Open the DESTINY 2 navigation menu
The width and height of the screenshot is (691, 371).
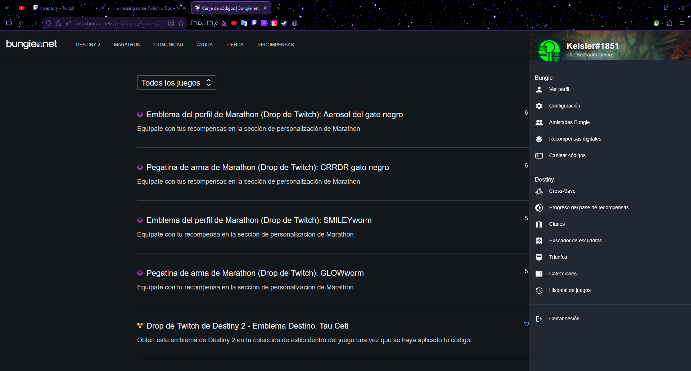88,45
